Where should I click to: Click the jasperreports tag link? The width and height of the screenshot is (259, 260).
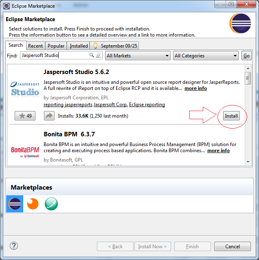click(x=79, y=105)
